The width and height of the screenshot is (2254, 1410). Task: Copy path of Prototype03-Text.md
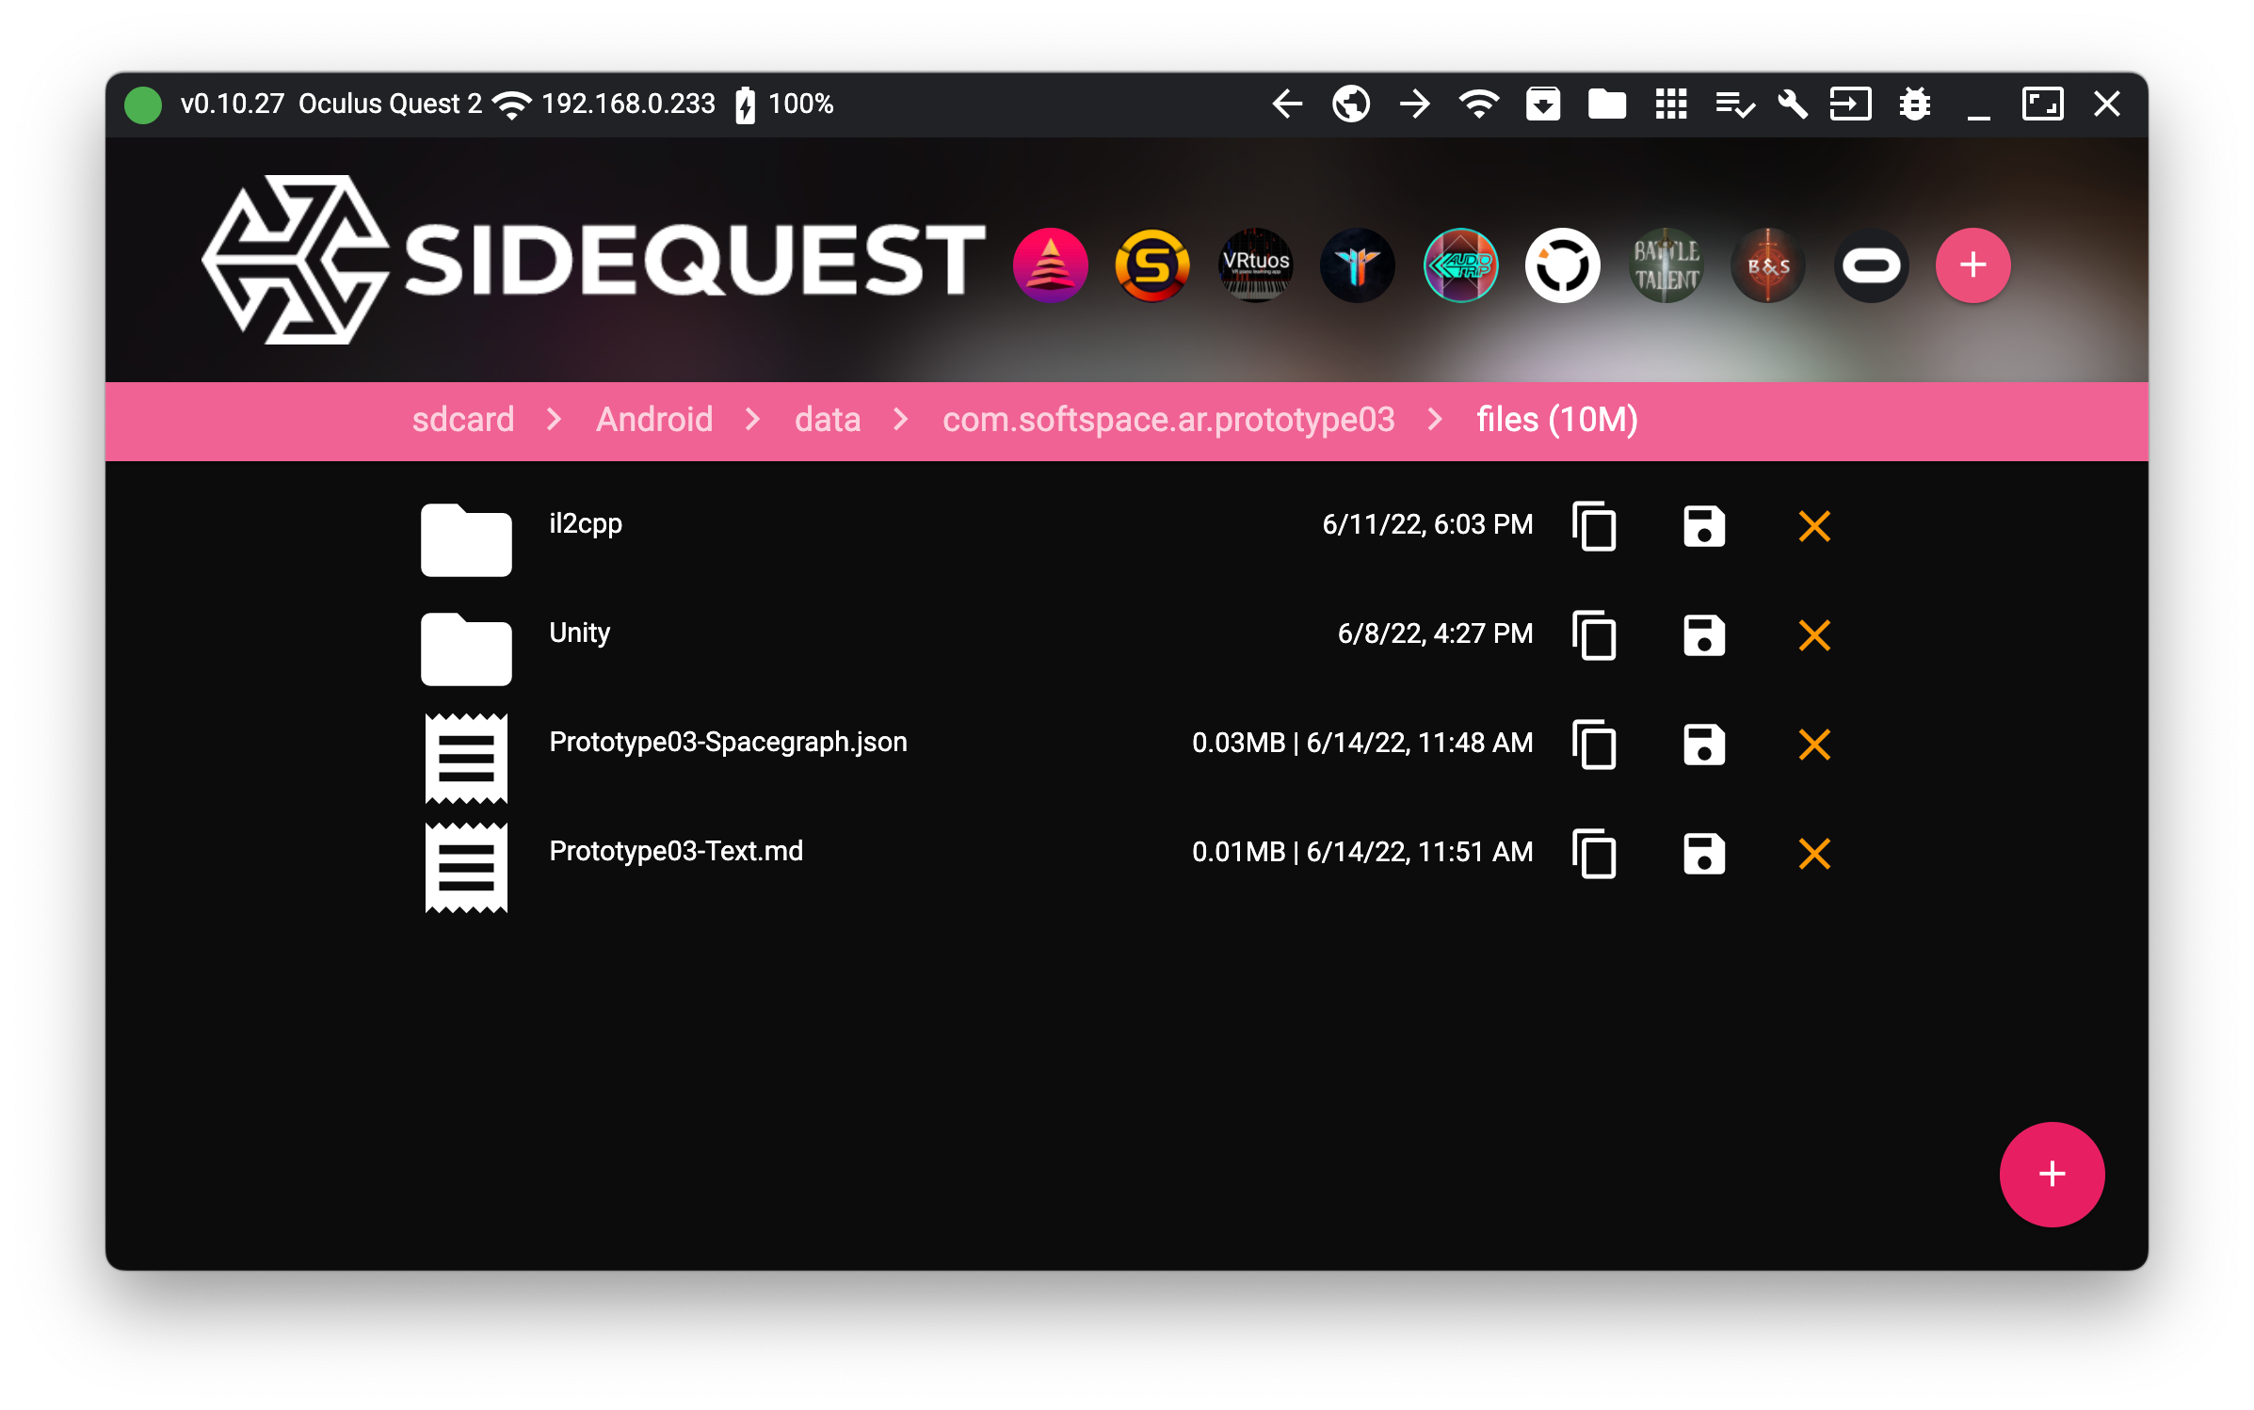click(1594, 853)
